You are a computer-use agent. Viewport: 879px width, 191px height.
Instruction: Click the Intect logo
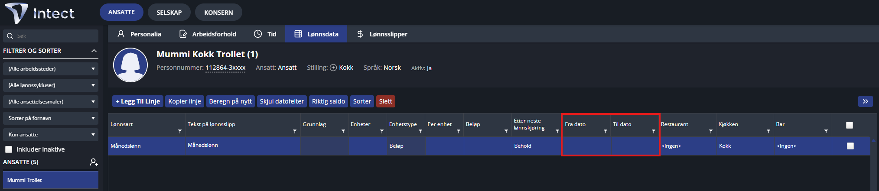click(x=40, y=13)
